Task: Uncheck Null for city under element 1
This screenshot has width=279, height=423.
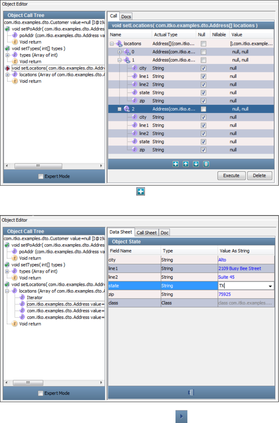Action: coord(203,68)
